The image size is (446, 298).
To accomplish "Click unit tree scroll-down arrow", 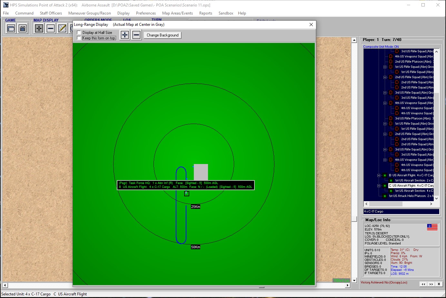I will pyautogui.click(x=437, y=199).
